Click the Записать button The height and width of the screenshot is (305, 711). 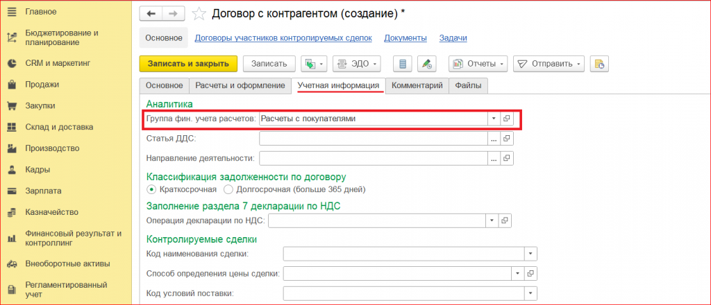[x=269, y=64]
